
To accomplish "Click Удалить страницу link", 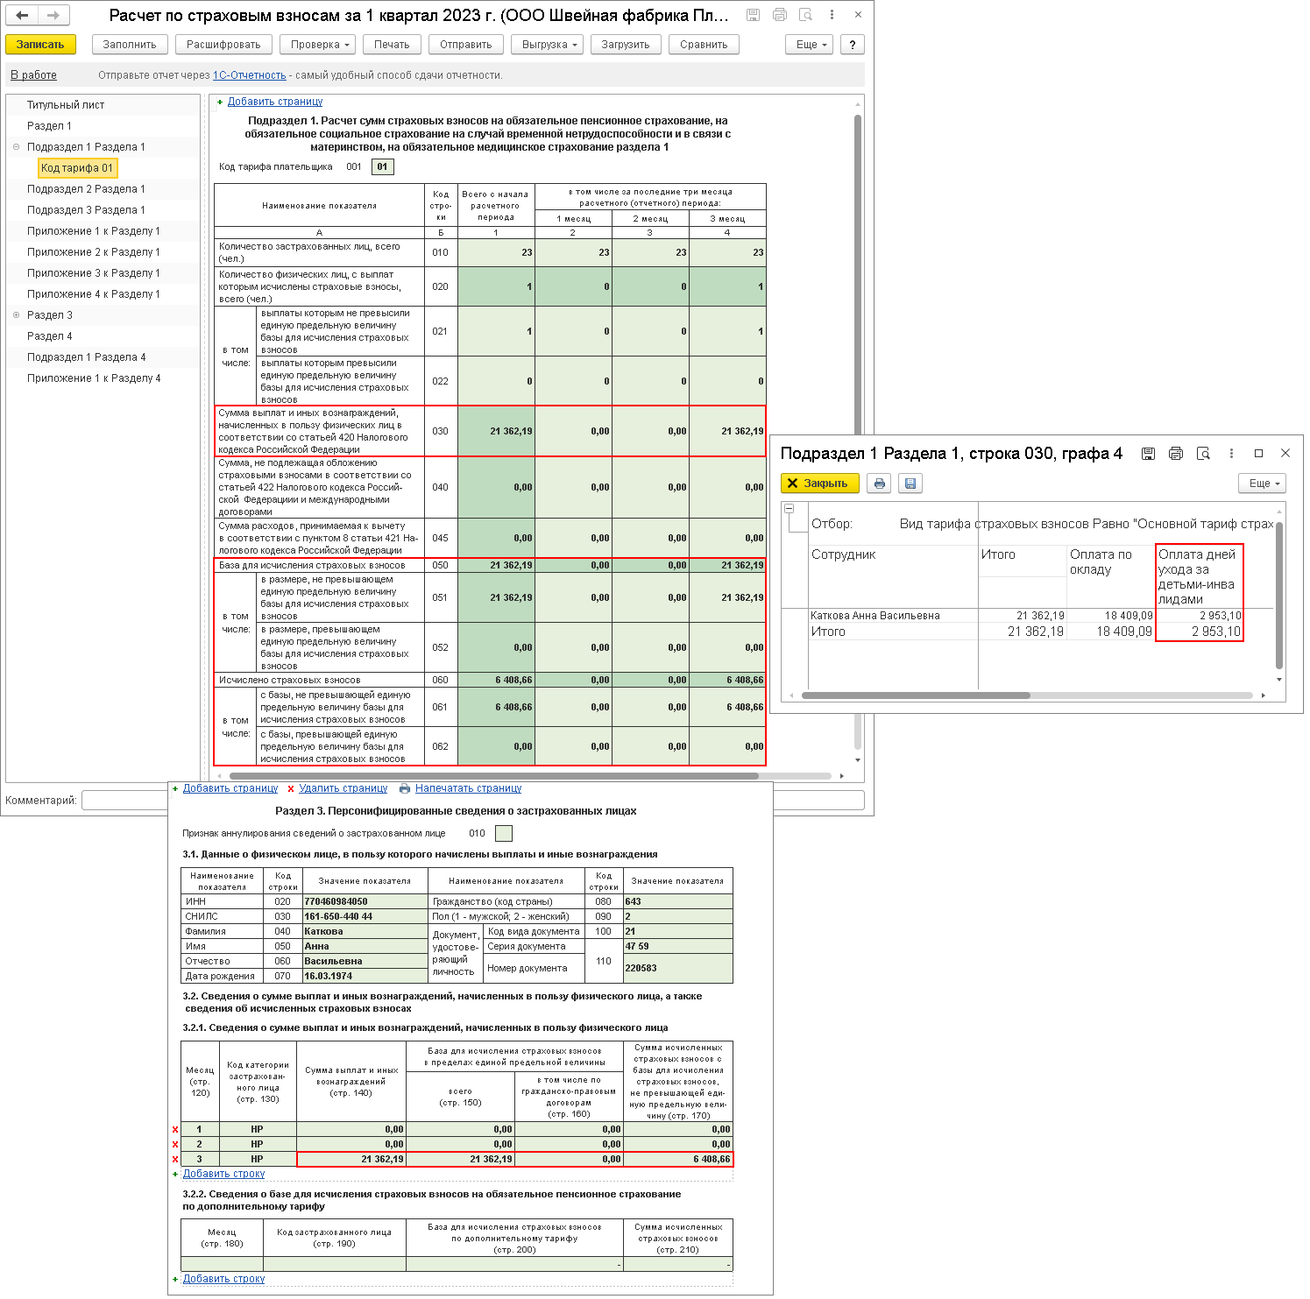I will 343,788.
